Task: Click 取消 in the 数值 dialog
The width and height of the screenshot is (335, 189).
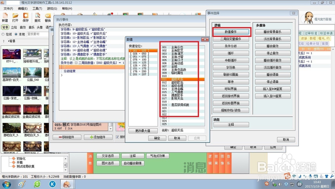Action: pos(177,138)
